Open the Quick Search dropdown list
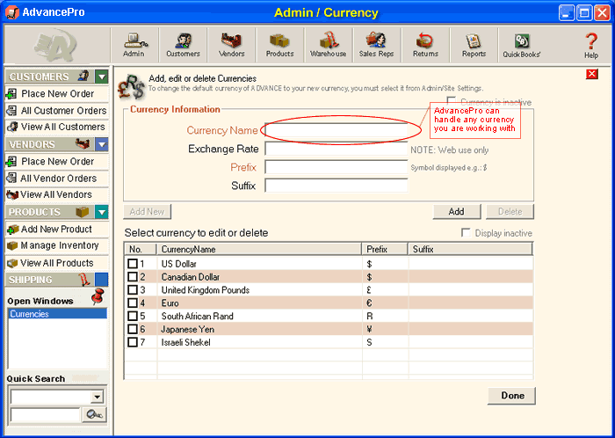The height and width of the screenshot is (438, 615). [97, 397]
